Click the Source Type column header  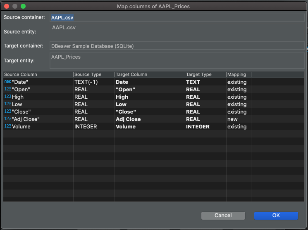(93, 74)
